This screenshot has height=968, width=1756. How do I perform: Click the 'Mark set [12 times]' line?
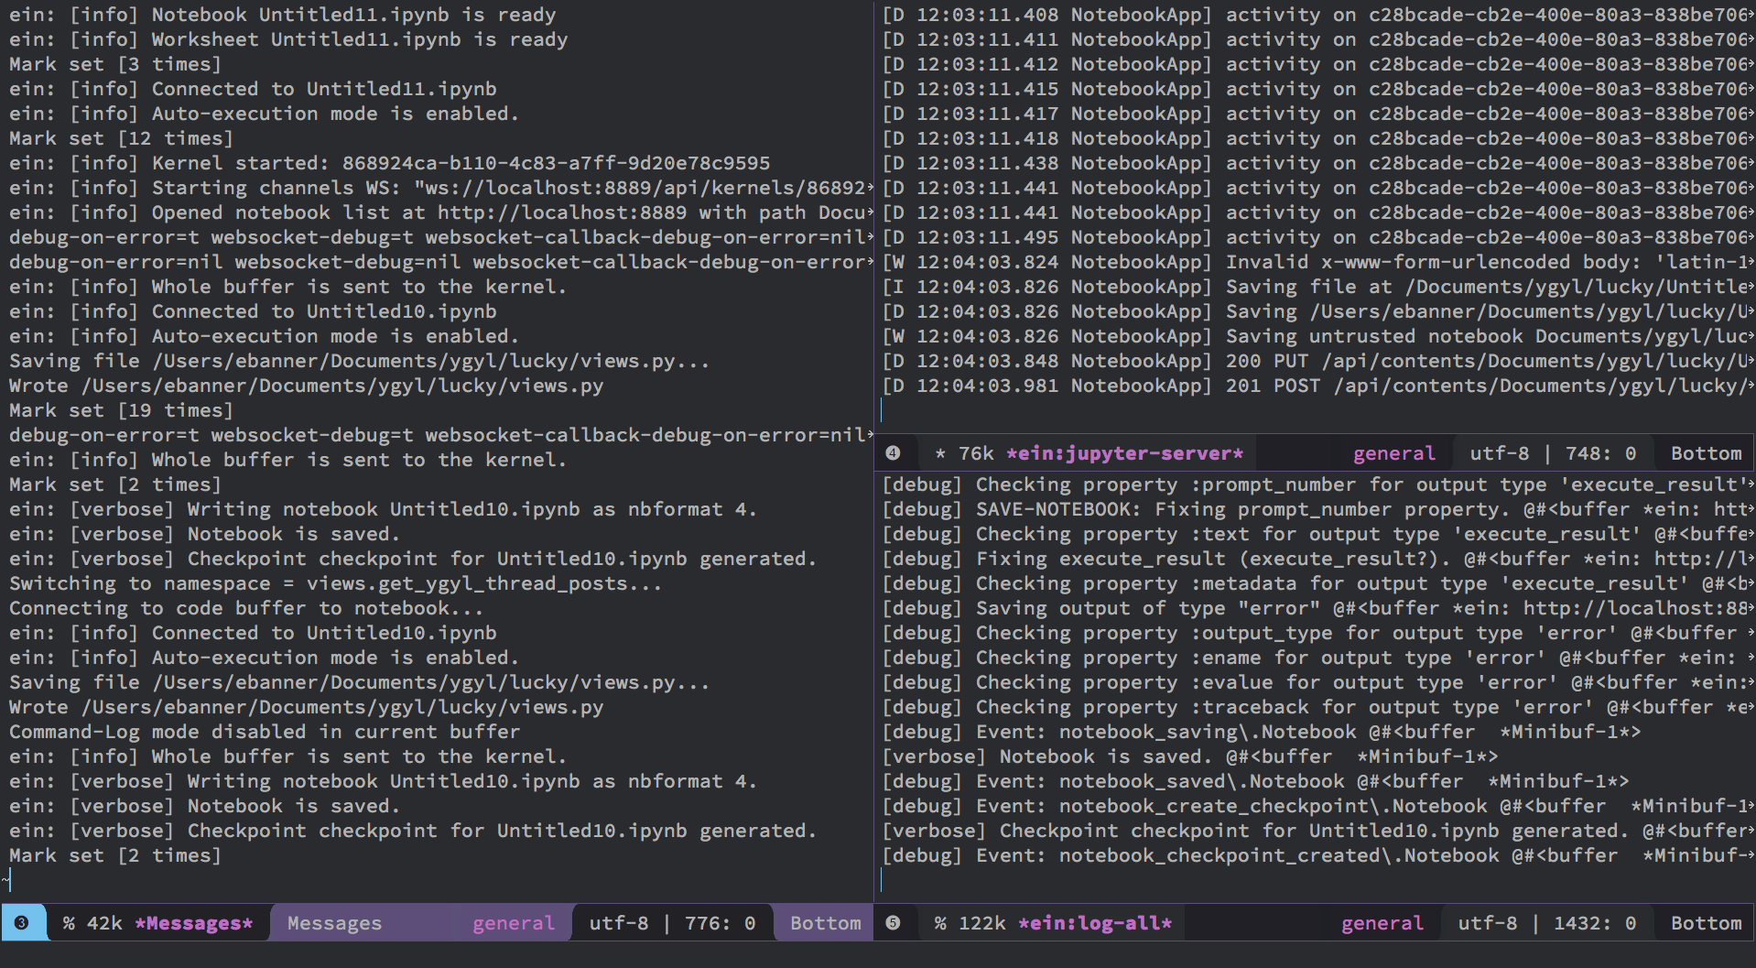point(121,138)
